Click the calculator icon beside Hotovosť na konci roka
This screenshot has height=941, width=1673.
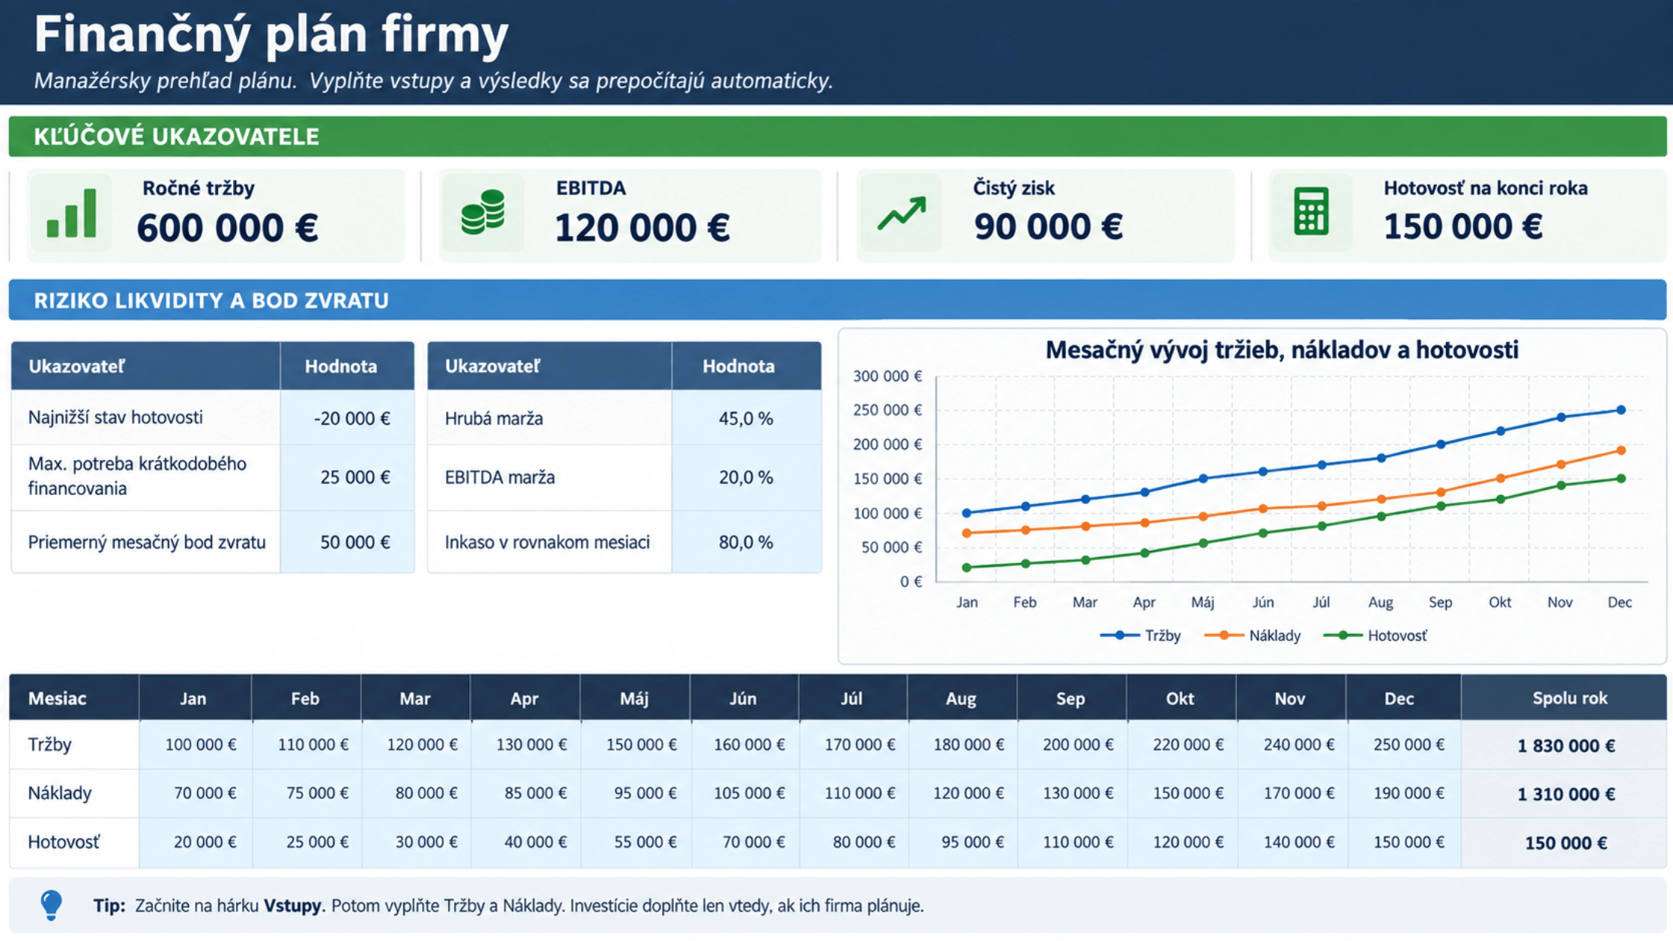pos(1311,211)
